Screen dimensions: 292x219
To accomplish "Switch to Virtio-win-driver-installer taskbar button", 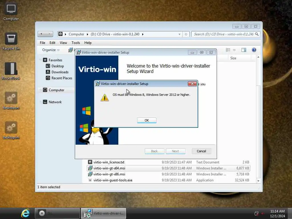I will tap(104, 213).
